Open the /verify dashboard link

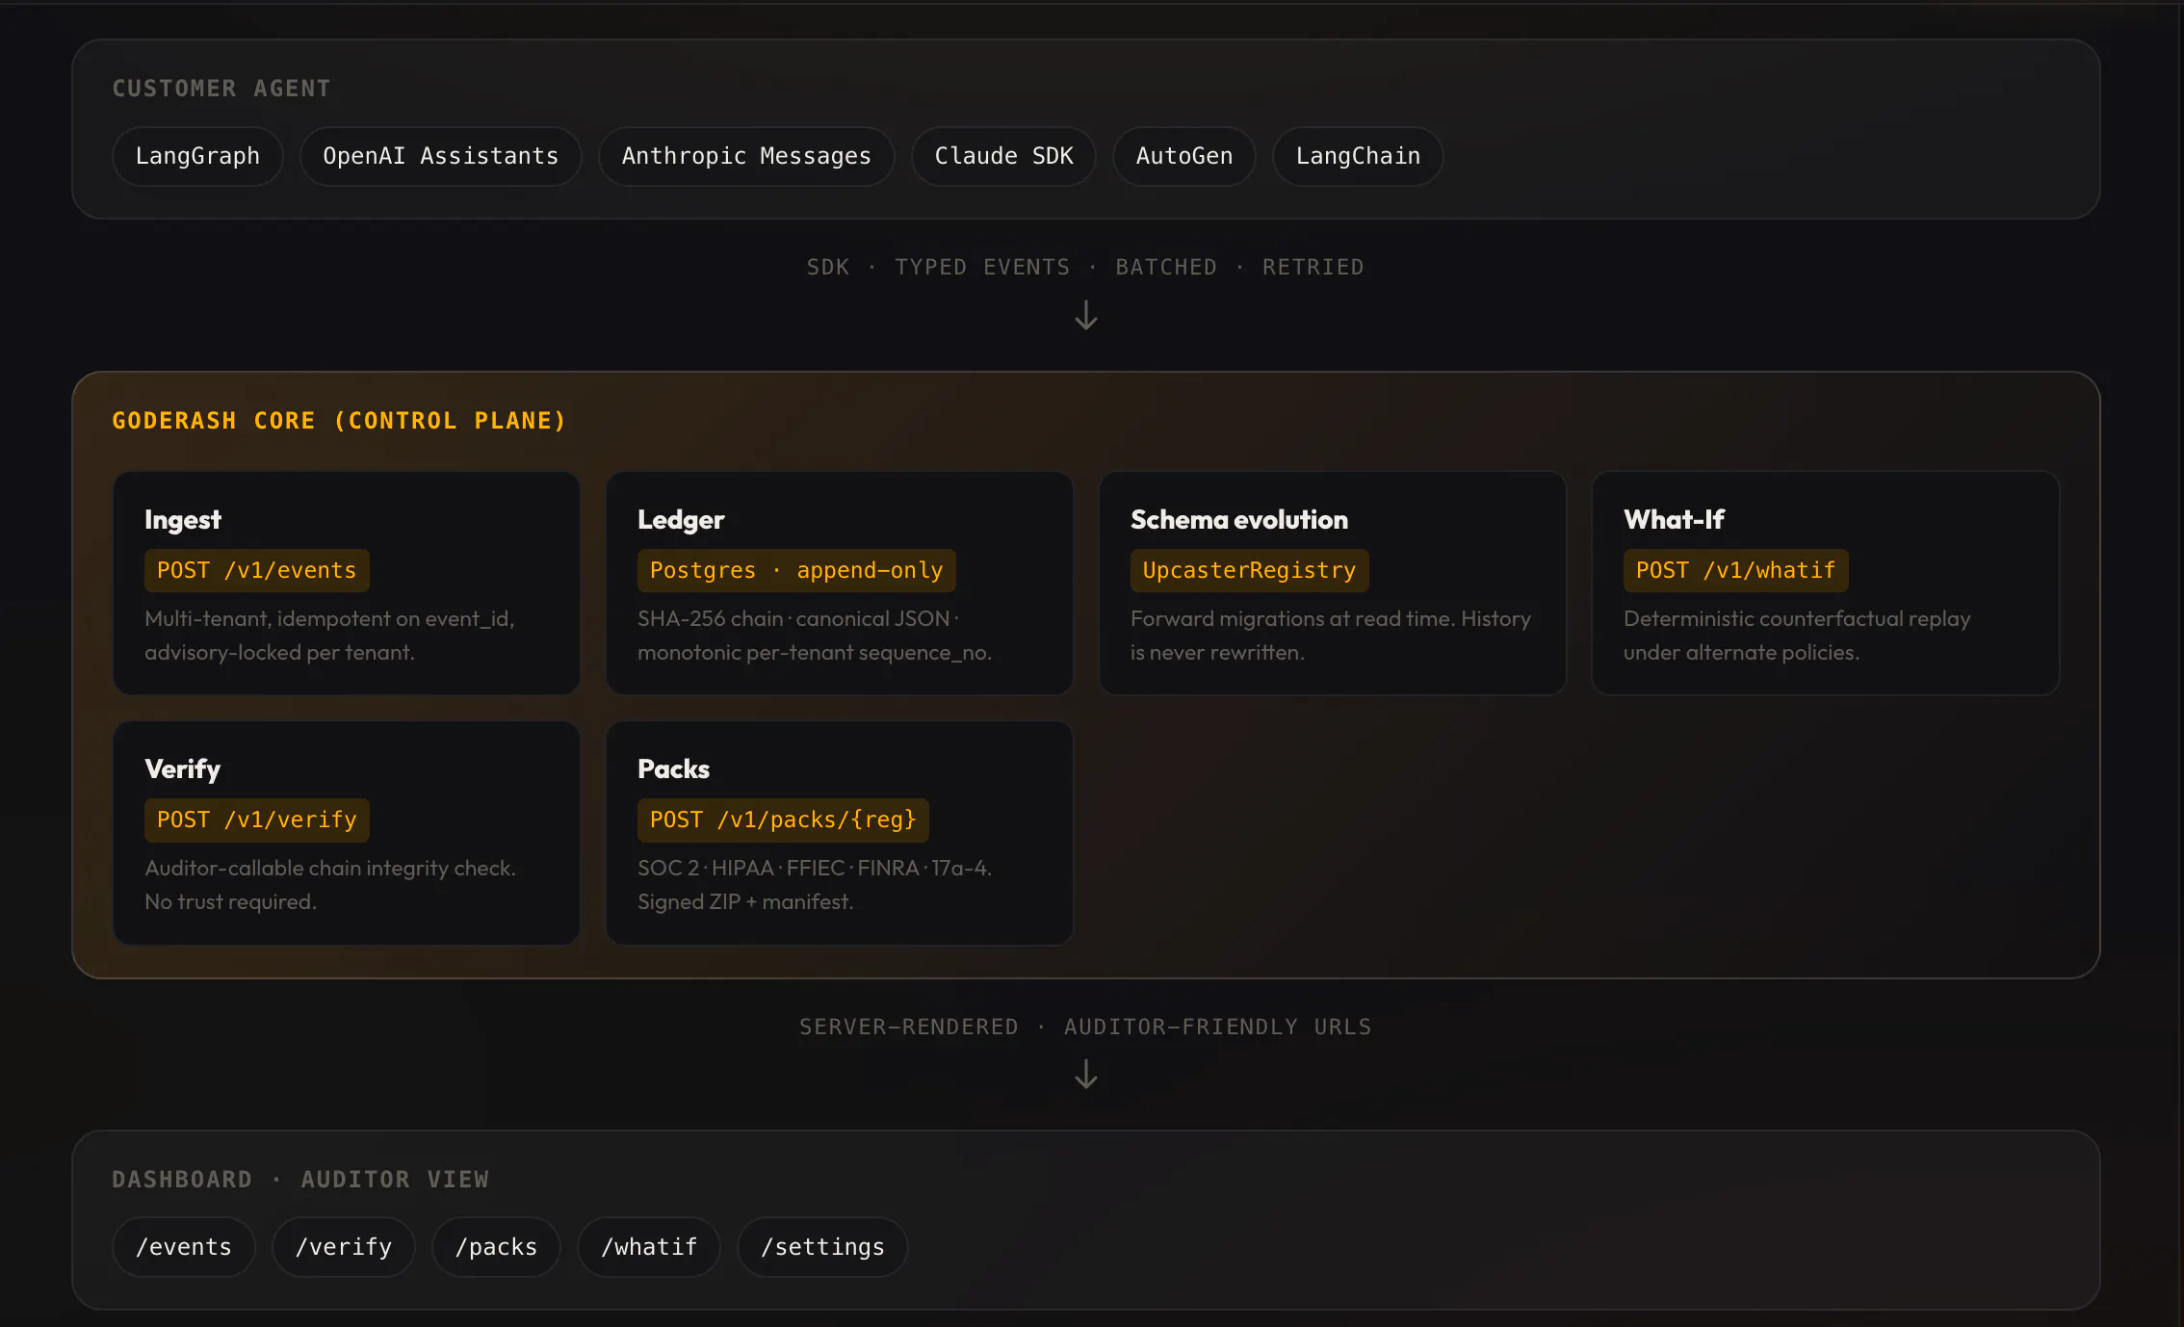click(x=344, y=1247)
